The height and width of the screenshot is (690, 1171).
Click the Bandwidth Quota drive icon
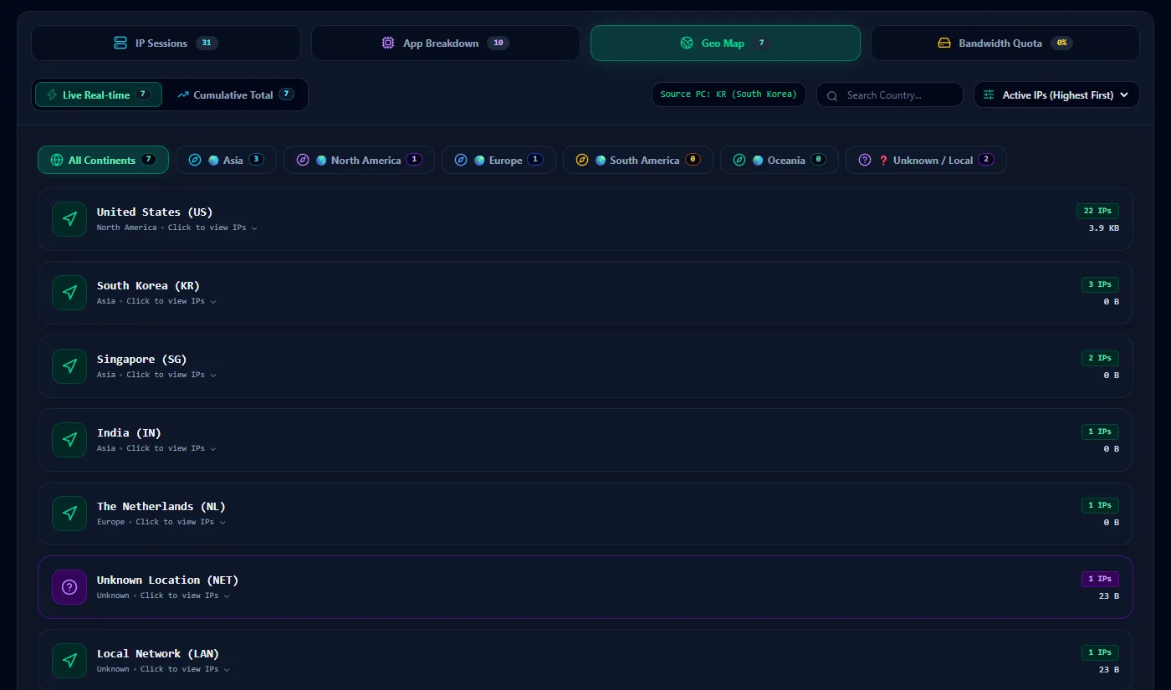click(x=944, y=43)
